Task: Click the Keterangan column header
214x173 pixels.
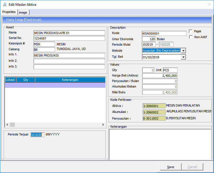Action: pyautogui.click(x=70, y=80)
